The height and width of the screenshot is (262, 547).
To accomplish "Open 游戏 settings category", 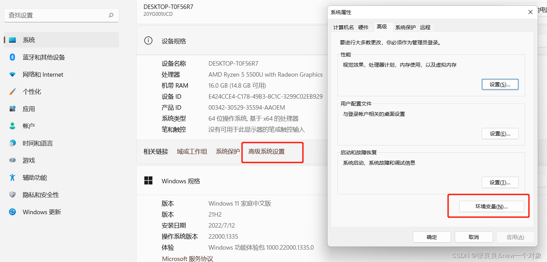I will click(61, 160).
